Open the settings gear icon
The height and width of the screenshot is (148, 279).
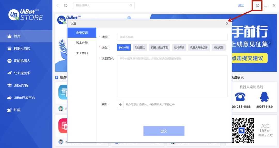point(257,5)
